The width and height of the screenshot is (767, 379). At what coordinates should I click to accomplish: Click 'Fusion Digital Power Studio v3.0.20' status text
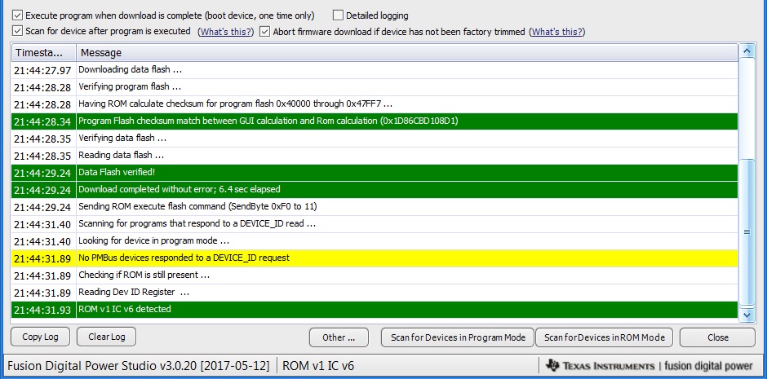pyautogui.click(x=139, y=366)
